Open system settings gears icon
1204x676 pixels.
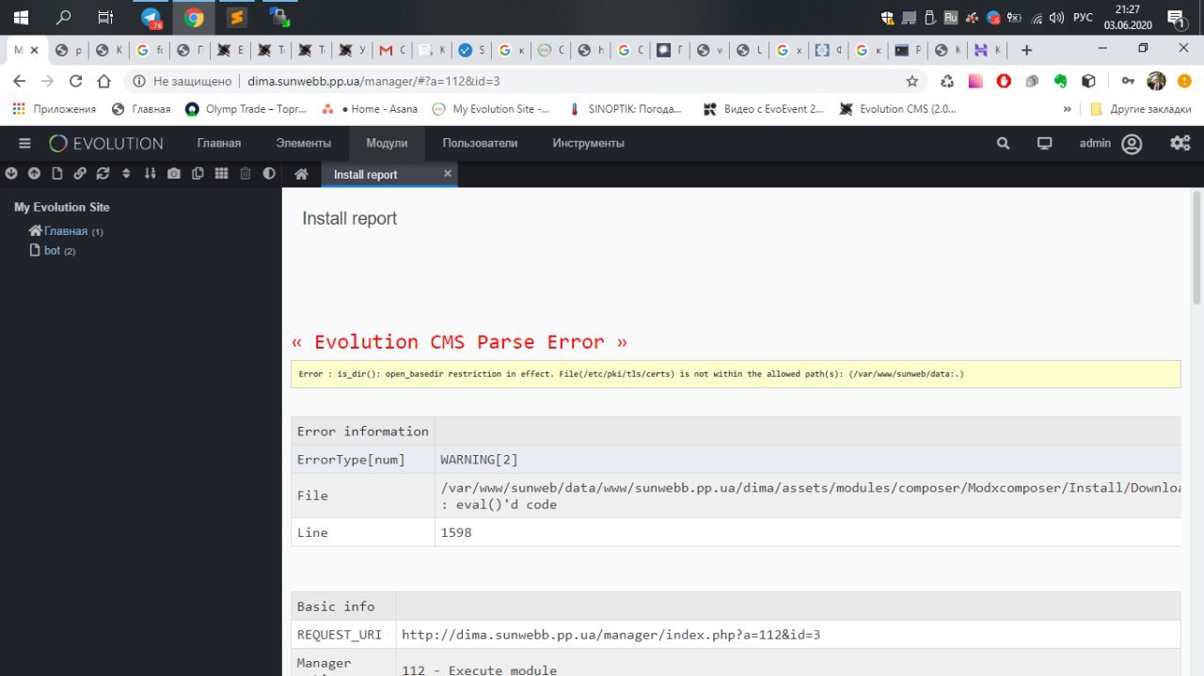[1180, 143]
